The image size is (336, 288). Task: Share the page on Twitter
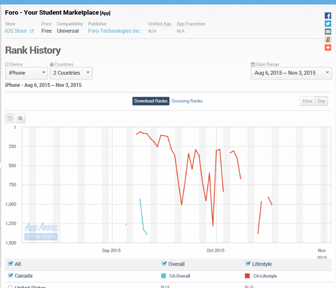point(328,23)
